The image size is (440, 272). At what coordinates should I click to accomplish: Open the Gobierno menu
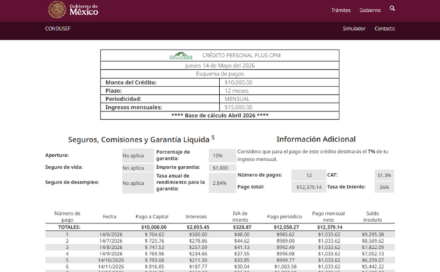click(370, 10)
